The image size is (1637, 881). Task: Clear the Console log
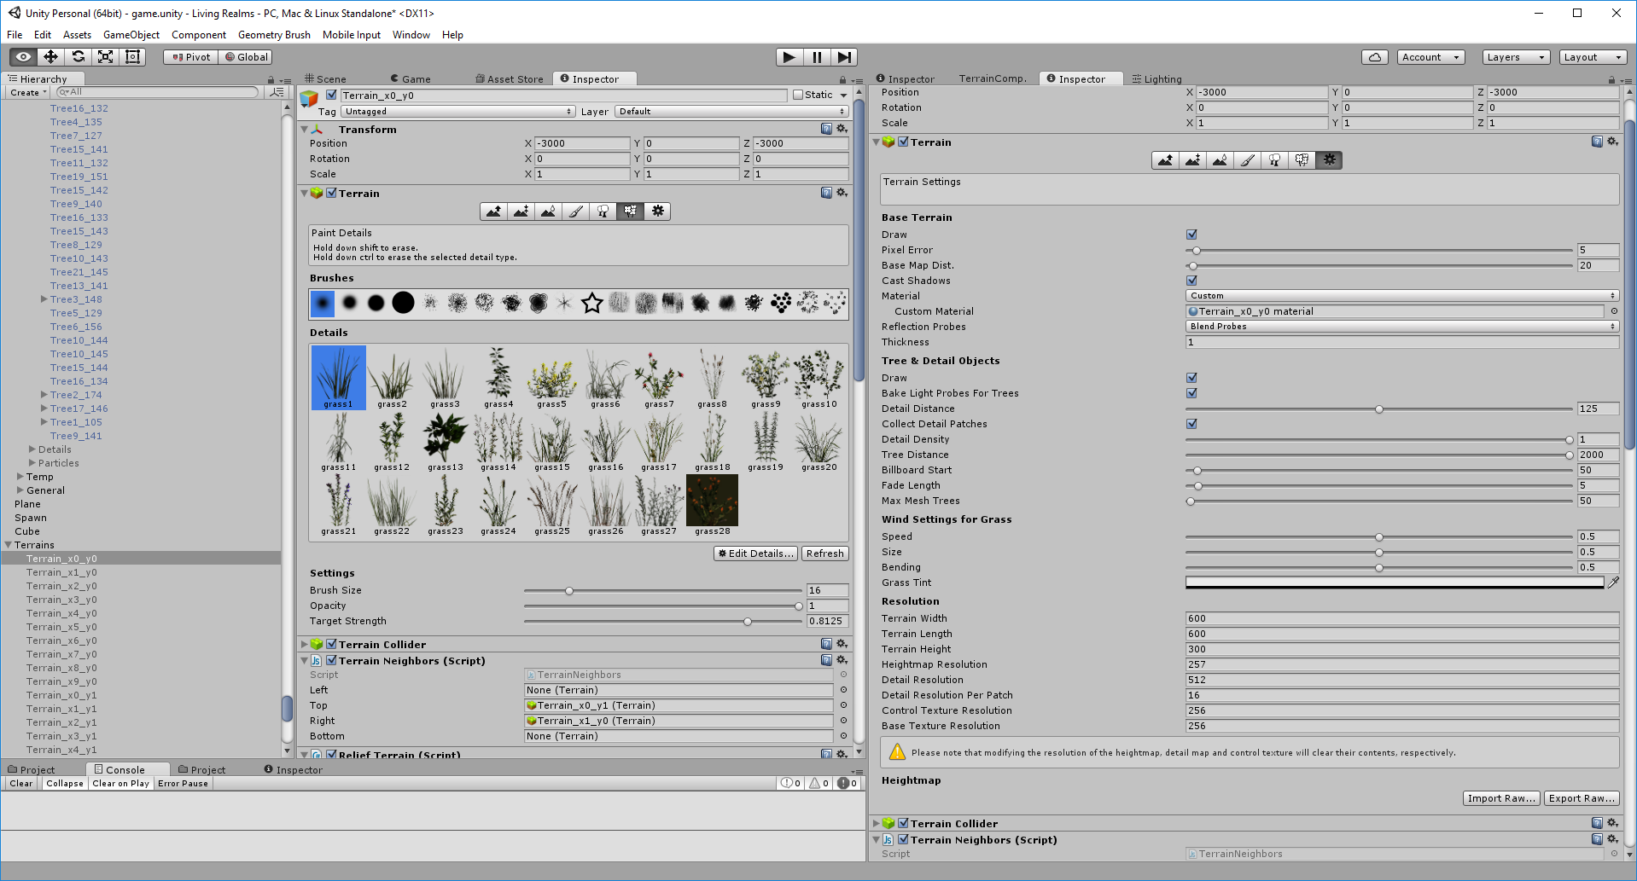click(x=21, y=784)
